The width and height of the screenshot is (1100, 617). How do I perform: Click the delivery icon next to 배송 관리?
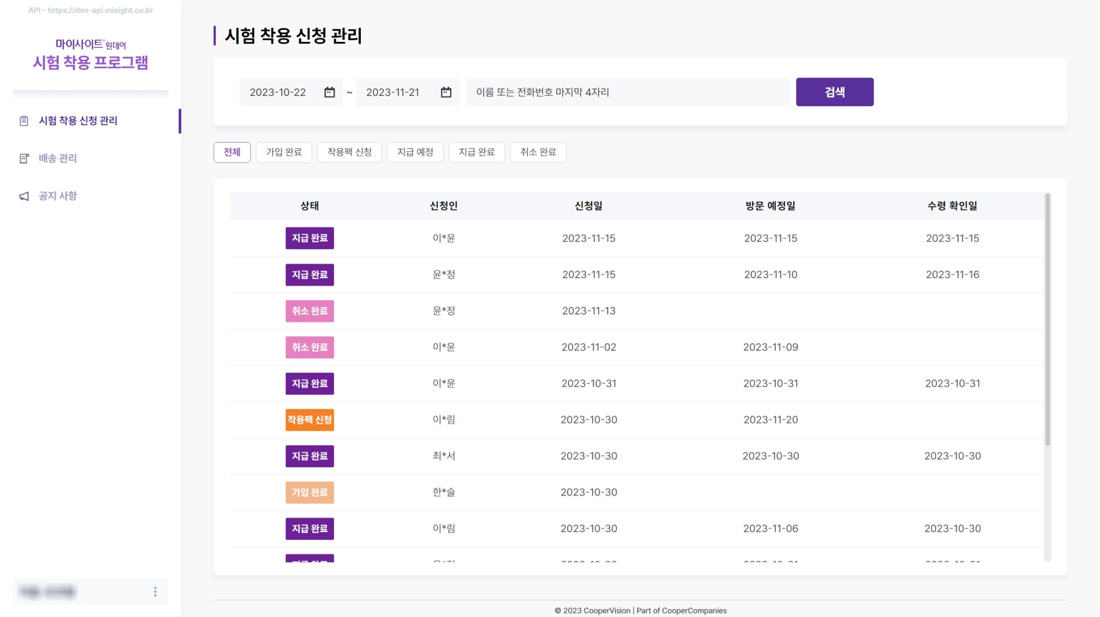[24, 159]
